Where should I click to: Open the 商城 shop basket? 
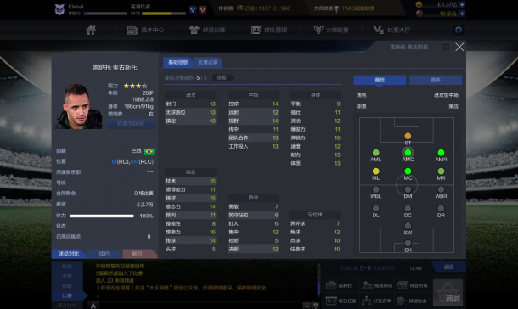click(448, 292)
